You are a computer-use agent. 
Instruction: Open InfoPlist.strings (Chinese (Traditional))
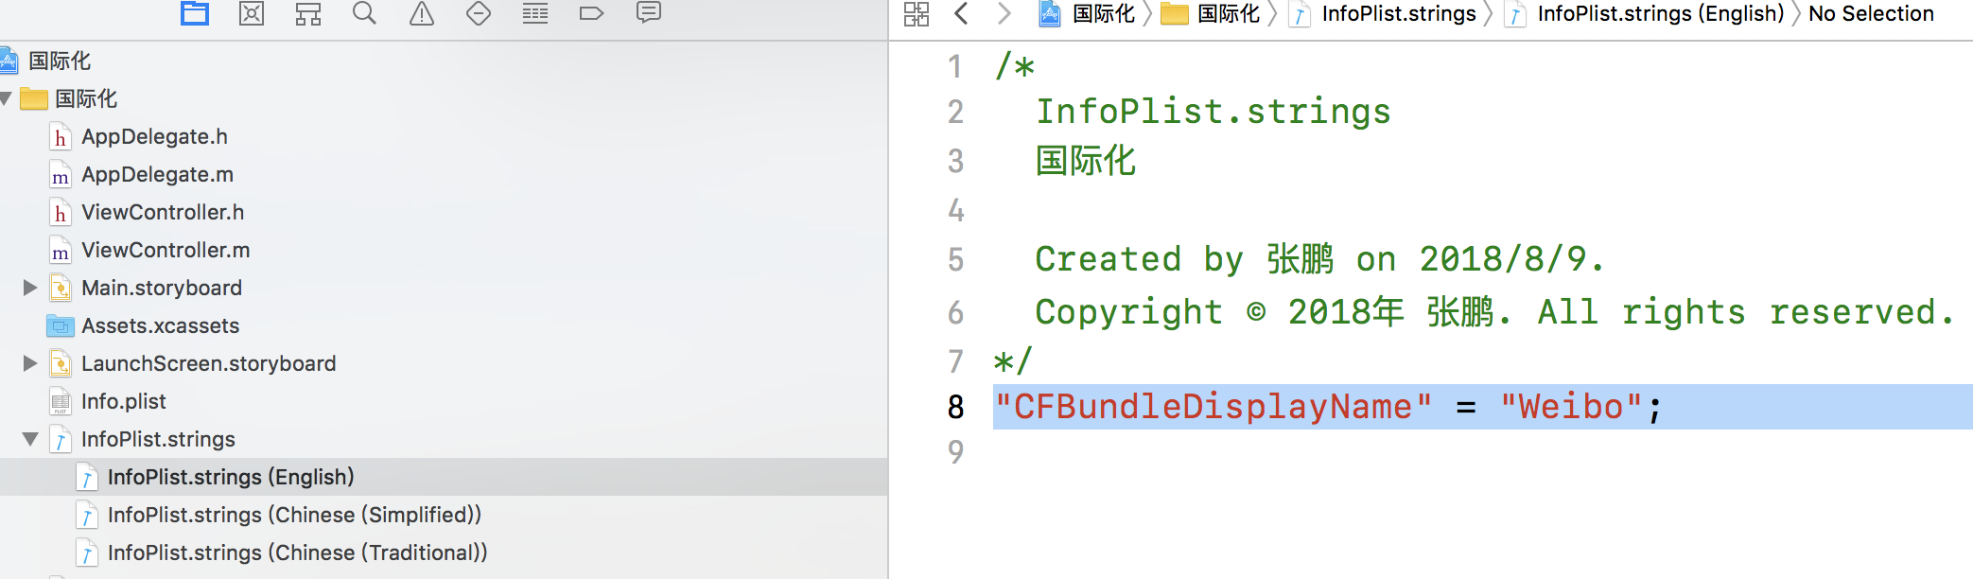click(x=297, y=553)
